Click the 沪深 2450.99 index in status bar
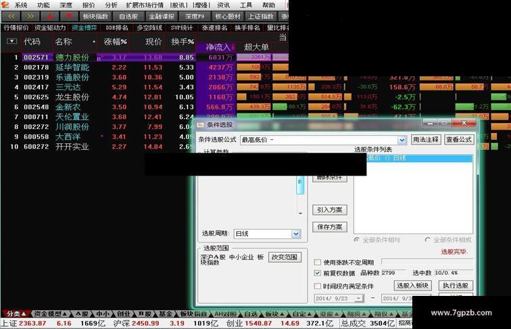511x329 pixels. pos(137,324)
